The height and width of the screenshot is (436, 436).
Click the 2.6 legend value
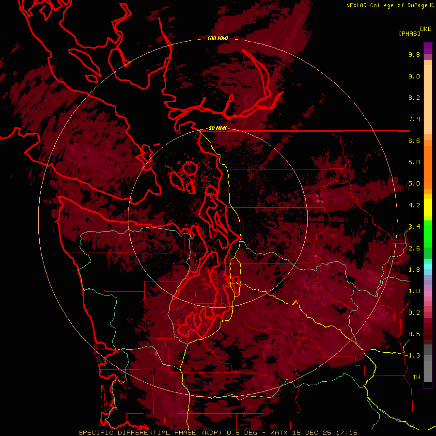pyautogui.click(x=414, y=249)
